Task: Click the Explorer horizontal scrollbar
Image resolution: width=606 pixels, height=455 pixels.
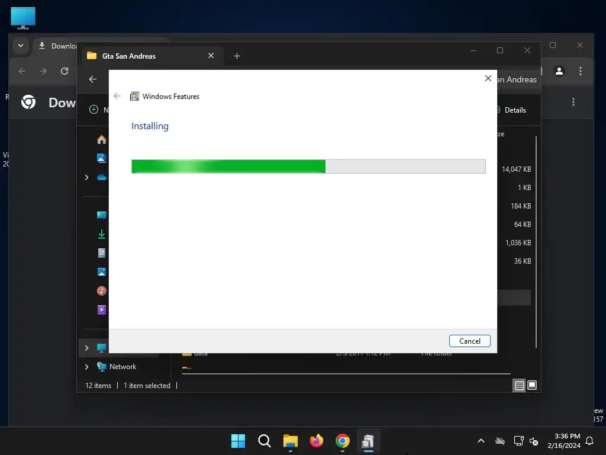Action: [x=346, y=374]
